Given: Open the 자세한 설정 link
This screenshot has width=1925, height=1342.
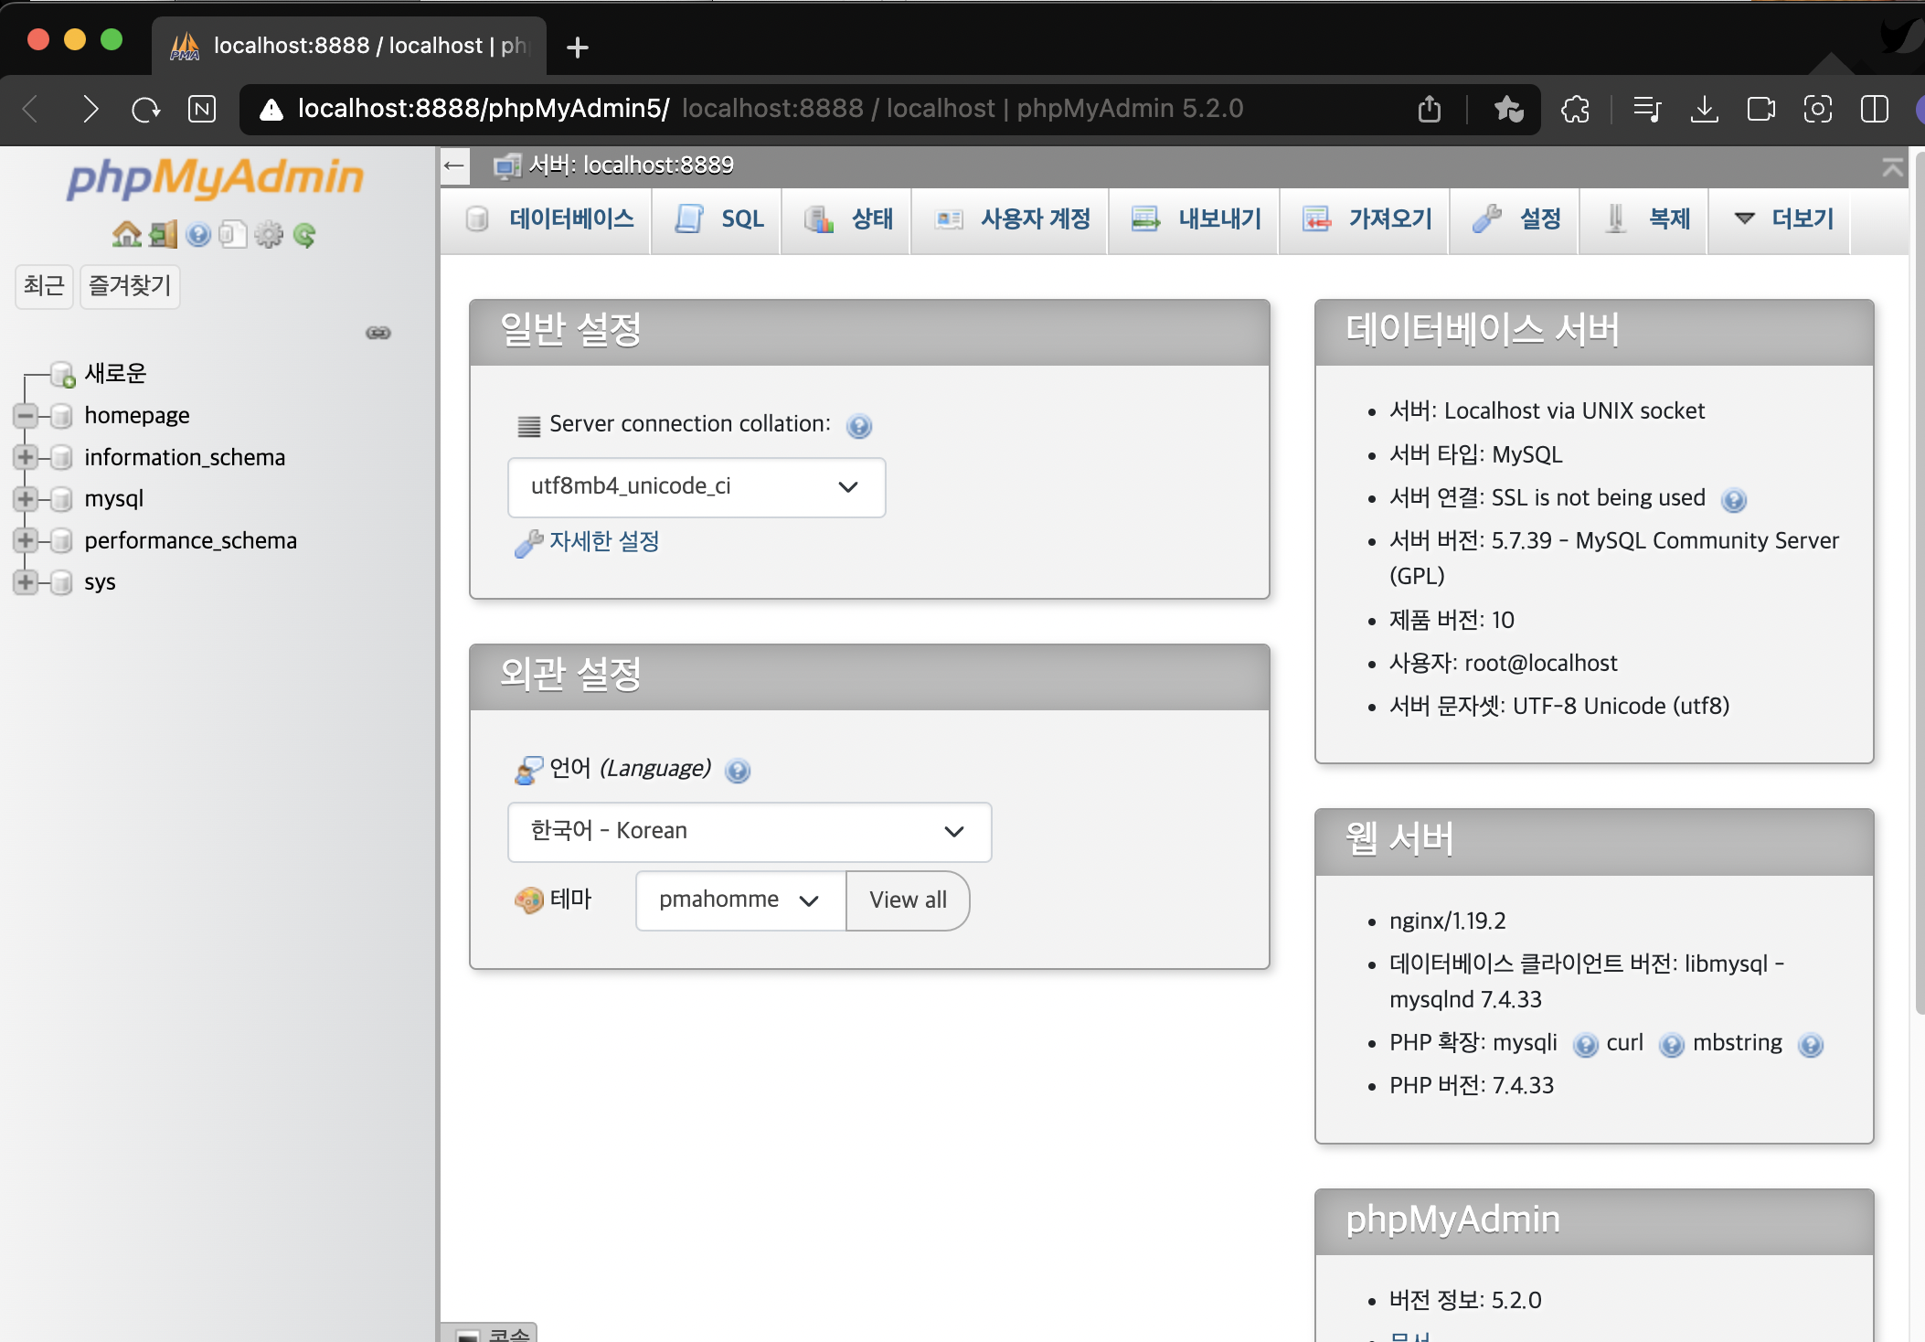Looking at the screenshot, I should point(604,542).
